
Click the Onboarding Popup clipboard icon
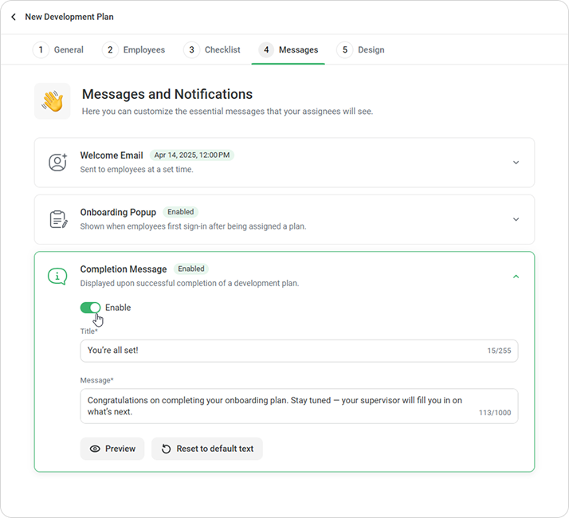coord(58,219)
